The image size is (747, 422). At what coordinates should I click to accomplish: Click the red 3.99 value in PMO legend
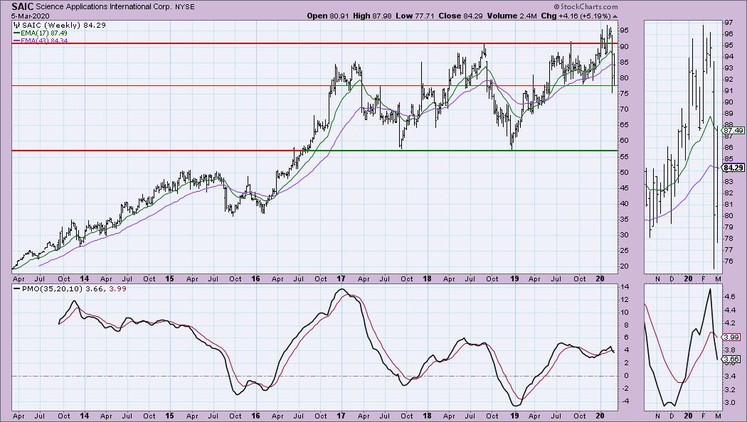pyautogui.click(x=117, y=288)
